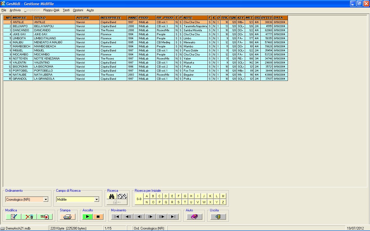Image resolution: width=370 pixels, height=231 pixels.
Task: Click the printer icon under Stampa
Action: pyautogui.click(x=67, y=217)
